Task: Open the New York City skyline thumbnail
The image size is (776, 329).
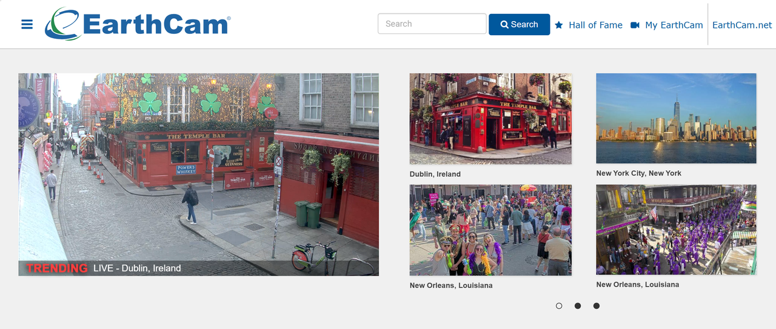Action: tap(676, 118)
